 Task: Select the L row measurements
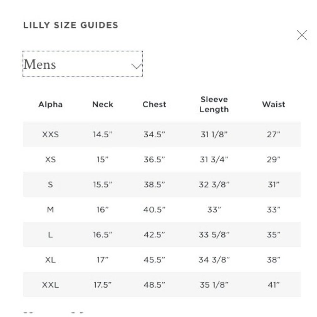[x=50, y=235]
